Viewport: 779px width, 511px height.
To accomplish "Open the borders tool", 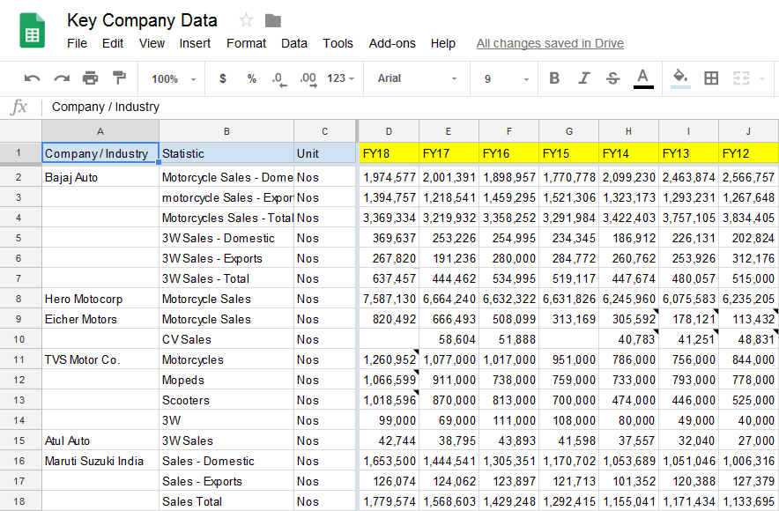I will 711,78.
